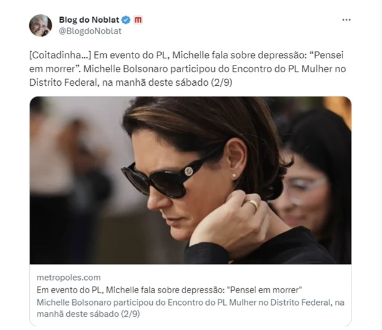The height and width of the screenshot is (330, 382).
Task: Click the card description mentioning PL Mulher
Action: [190, 308]
